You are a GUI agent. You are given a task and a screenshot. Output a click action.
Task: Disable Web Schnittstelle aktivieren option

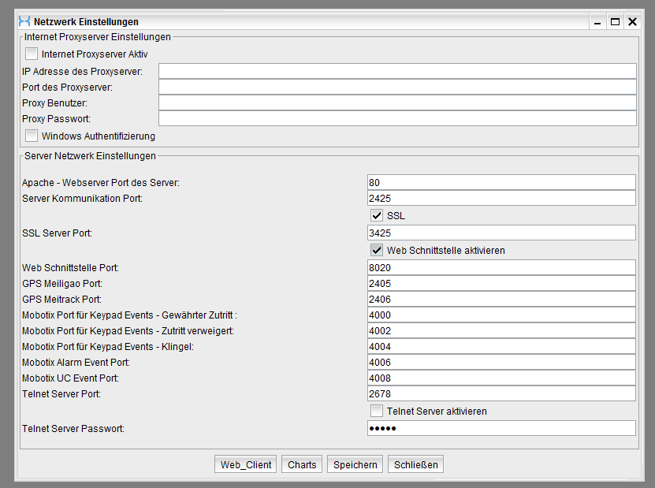point(377,250)
